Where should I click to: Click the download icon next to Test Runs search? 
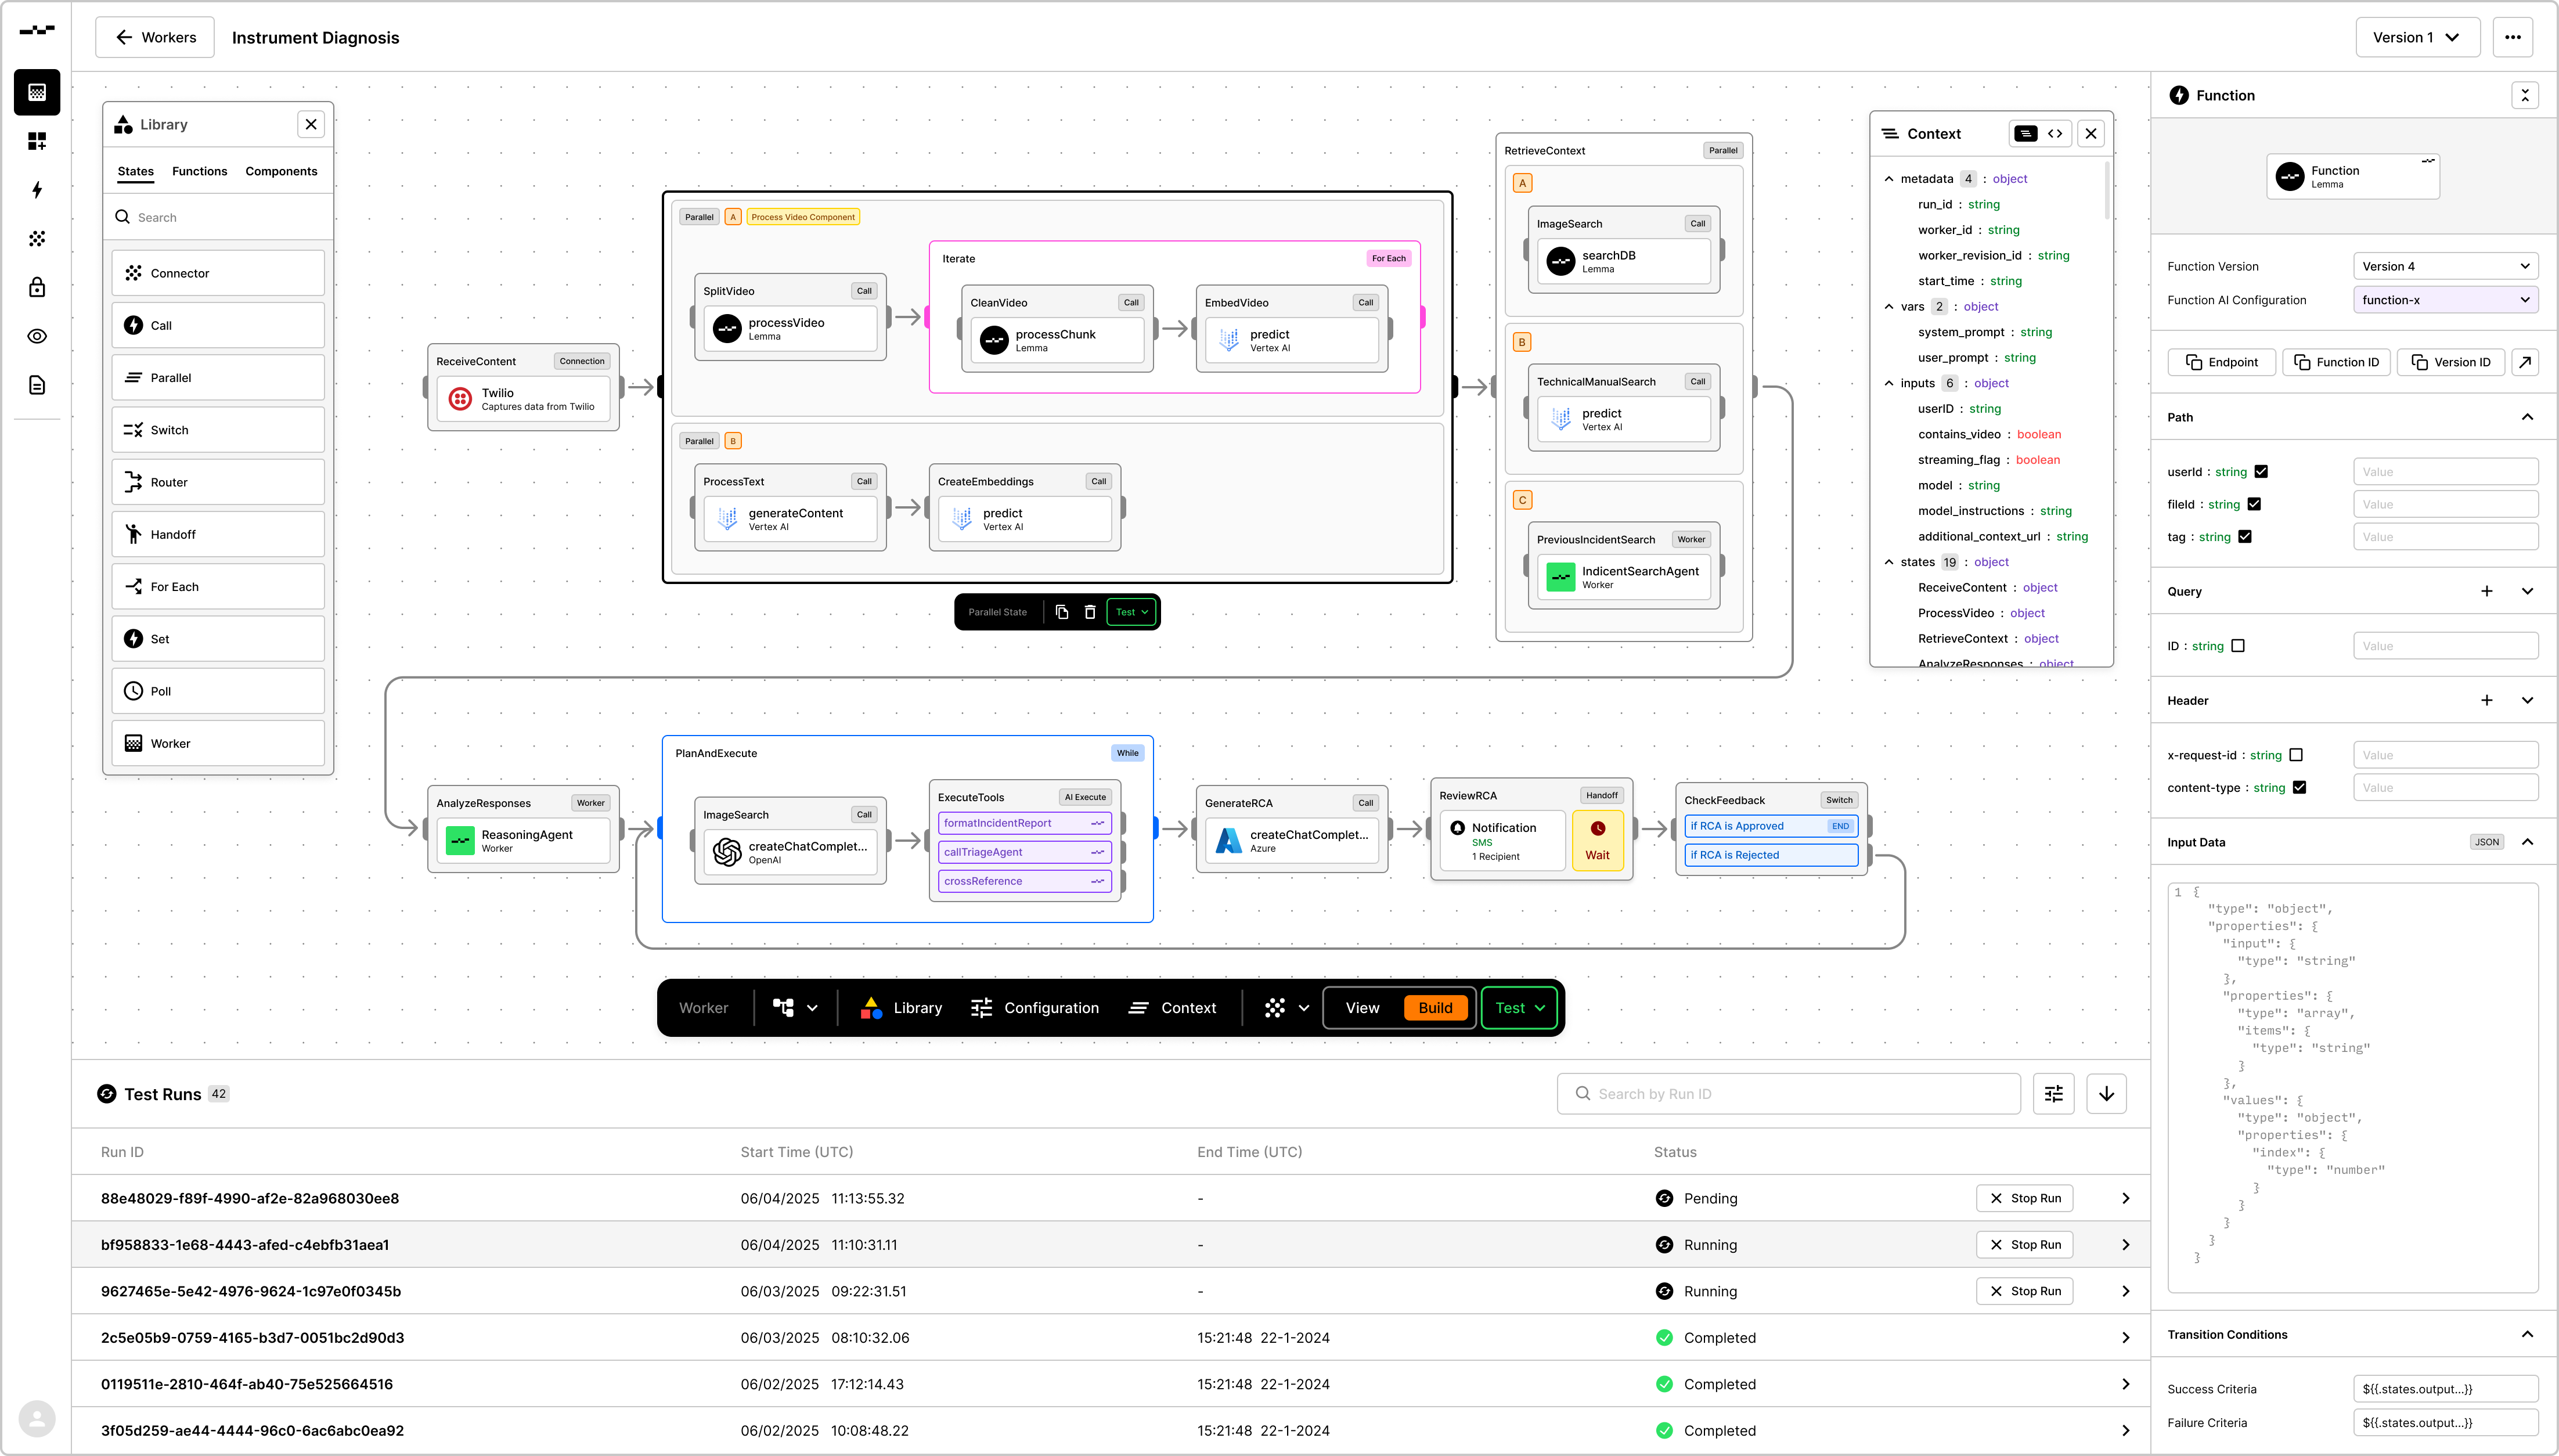[2106, 1093]
